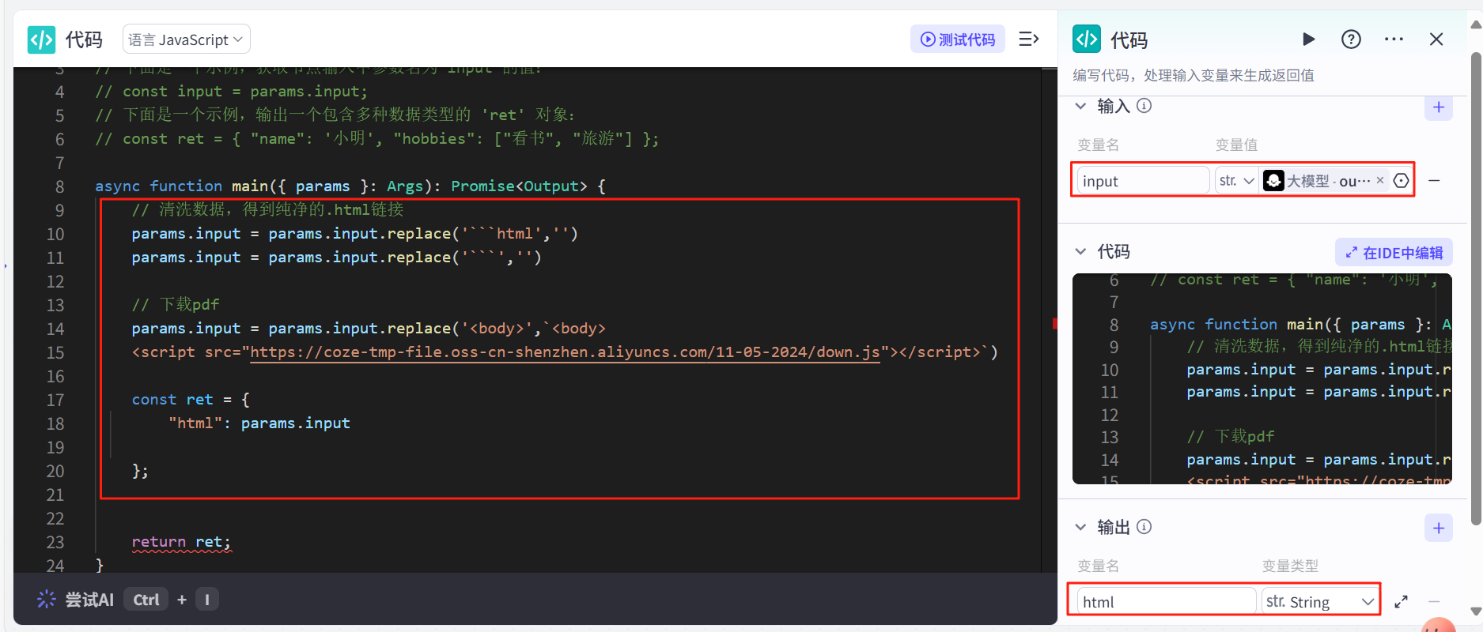This screenshot has width=1483, height=632.
Task: Open the 语言 JavaScript language dropdown
Action: pyautogui.click(x=187, y=39)
